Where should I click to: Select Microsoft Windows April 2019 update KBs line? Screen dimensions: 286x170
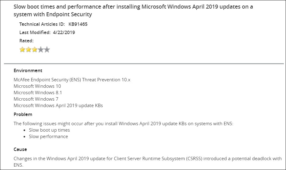(x=58, y=106)
